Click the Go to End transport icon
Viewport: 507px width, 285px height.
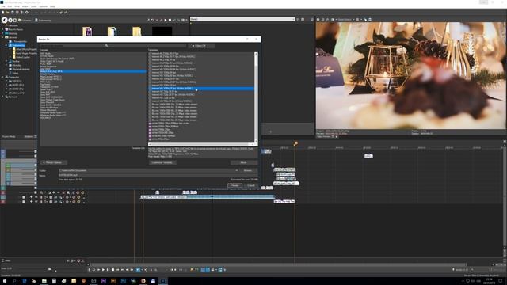coord(122,269)
